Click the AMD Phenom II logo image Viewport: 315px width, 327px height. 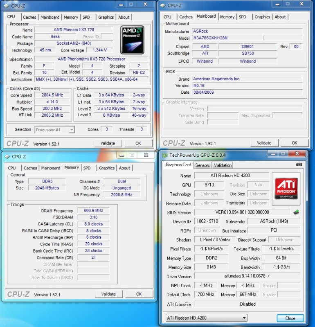coord(132,40)
